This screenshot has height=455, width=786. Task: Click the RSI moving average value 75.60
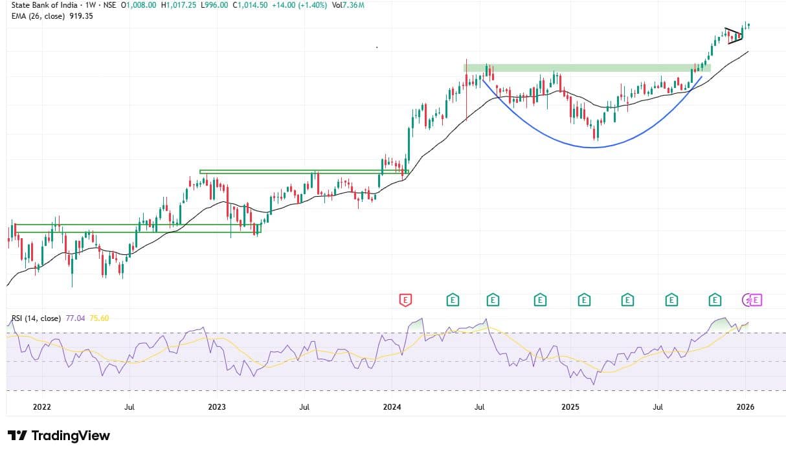99,318
